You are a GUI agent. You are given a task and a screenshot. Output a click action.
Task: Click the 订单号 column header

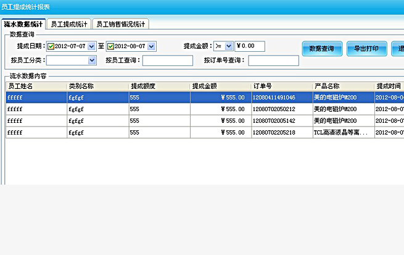(x=282, y=86)
